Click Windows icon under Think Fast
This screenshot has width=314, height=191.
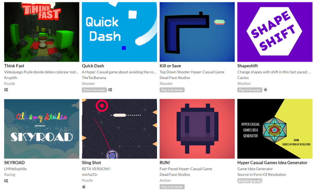[6, 90]
